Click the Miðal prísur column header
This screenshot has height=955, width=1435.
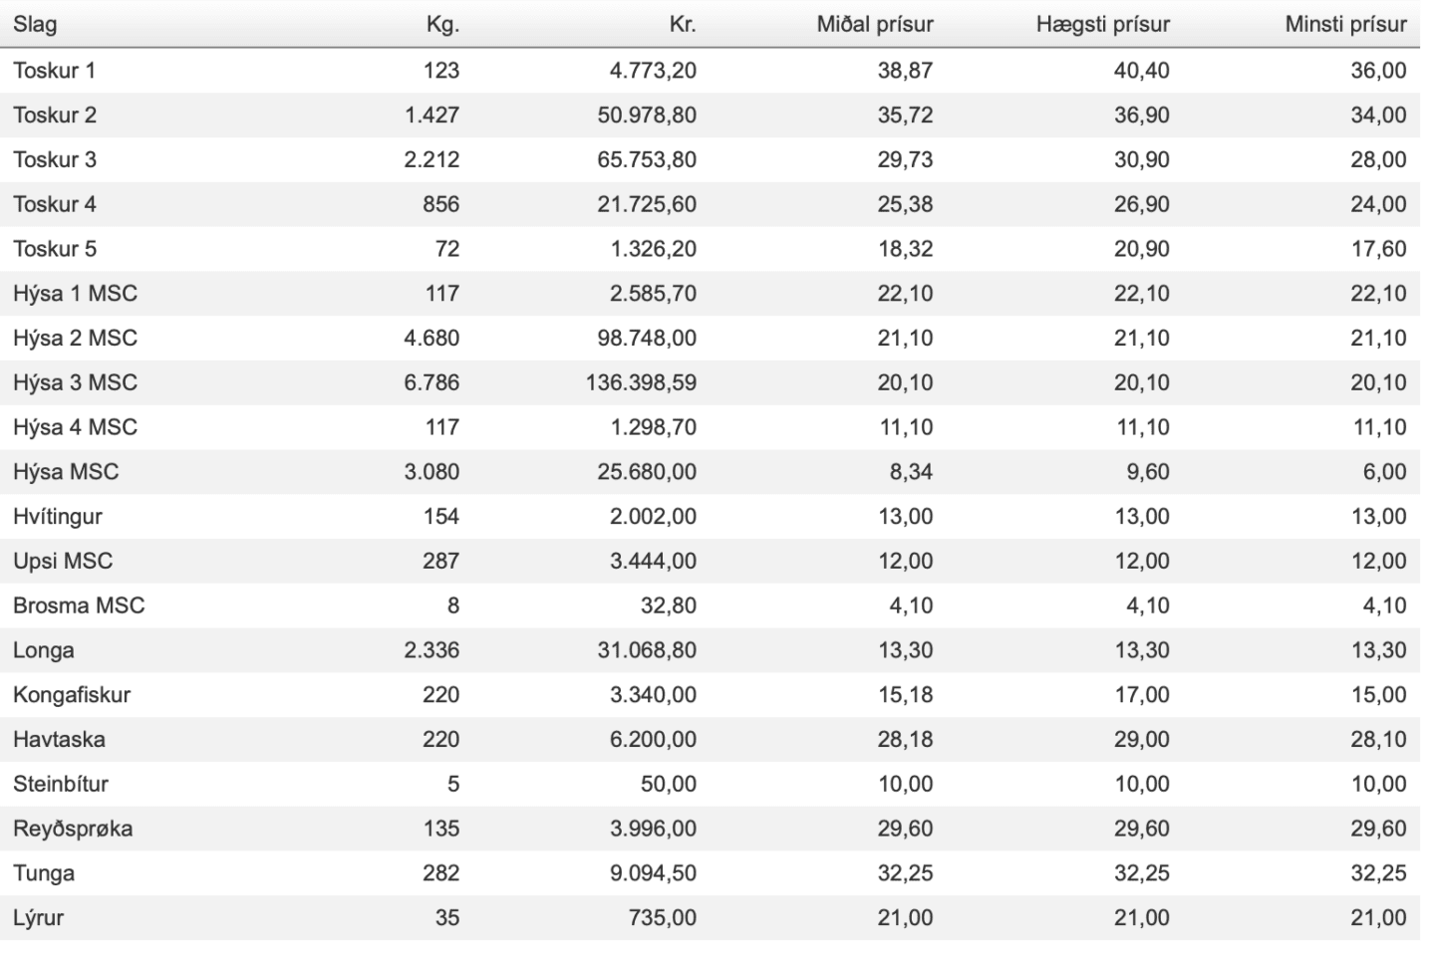(x=875, y=24)
